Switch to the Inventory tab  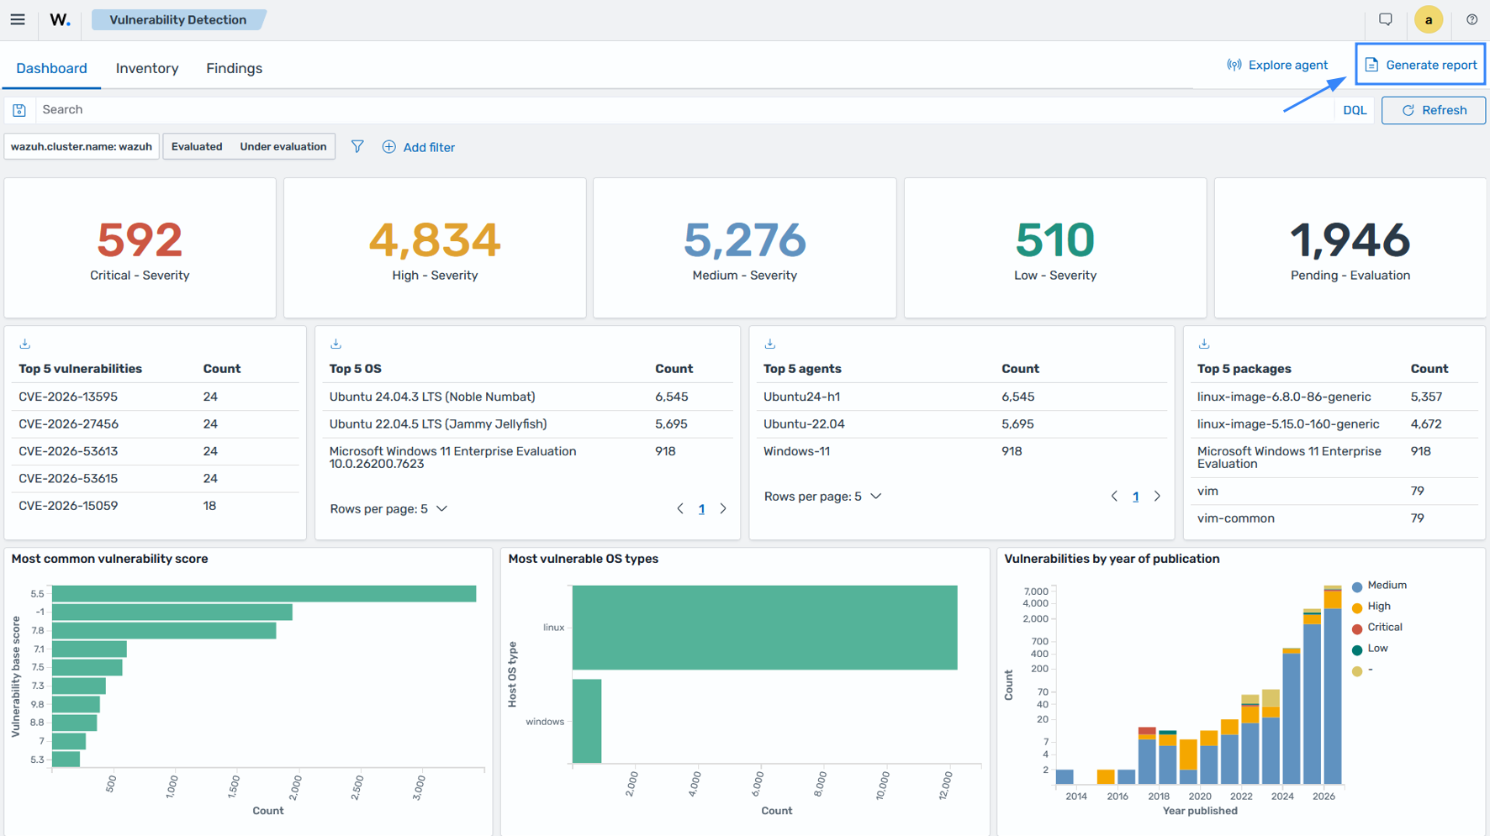pyautogui.click(x=147, y=68)
